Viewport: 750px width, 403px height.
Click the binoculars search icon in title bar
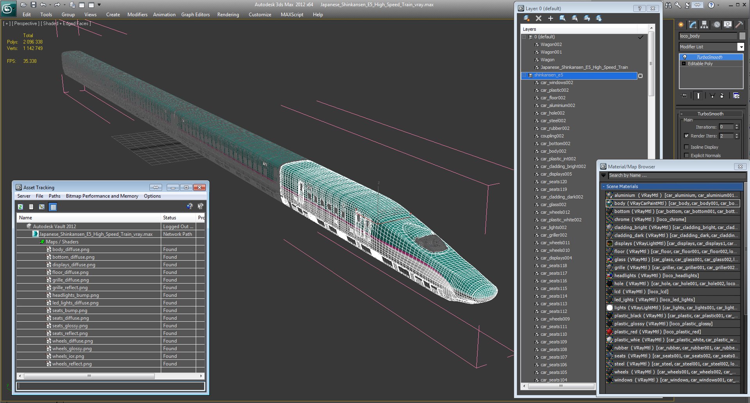pos(668,5)
